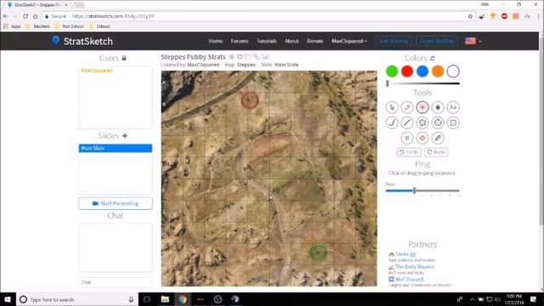Viewport: 544px width, 306px height.
Task: Click MaxCSquared in the Users list
Action: [97, 71]
